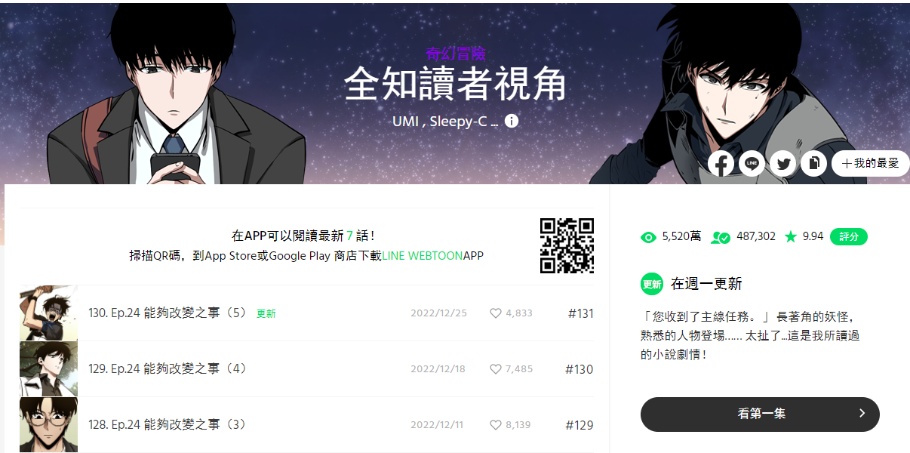This screenshot has width=910, height=453.
Task: Click the green 評分 rating button
Action: pyautogui.click(x=849, y=236)
